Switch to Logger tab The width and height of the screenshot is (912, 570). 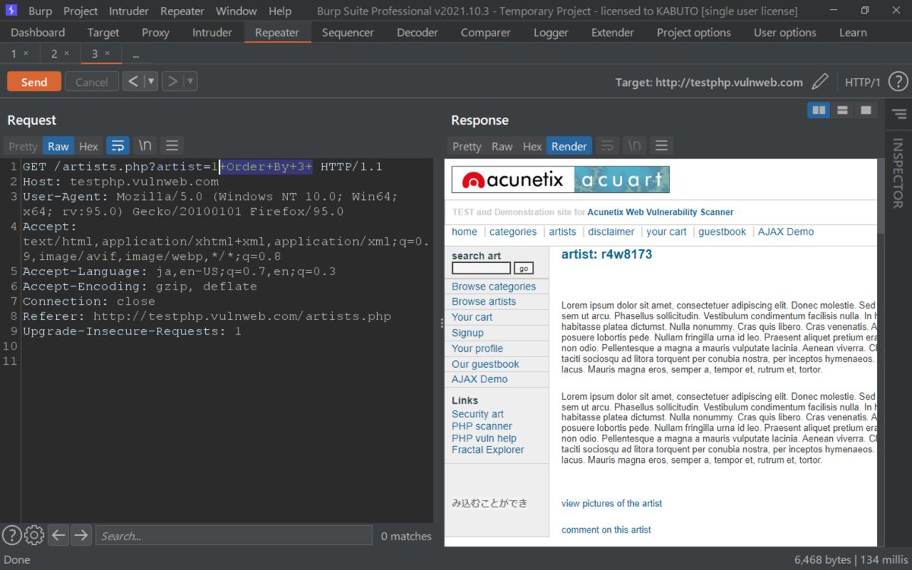pyautogui.click(x=551, y=33)
